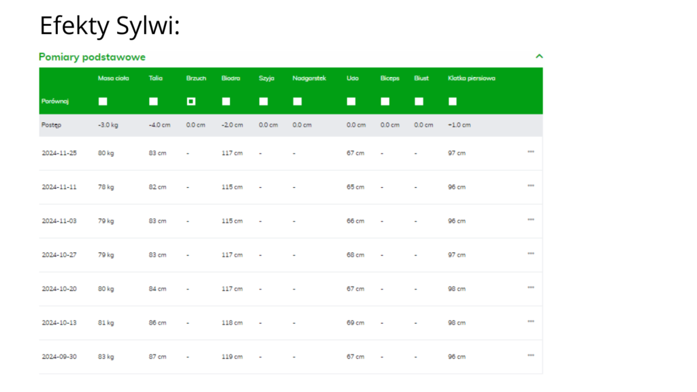
Task: Open options for the 2024-09-30 measurement
Action: point(531,355)
